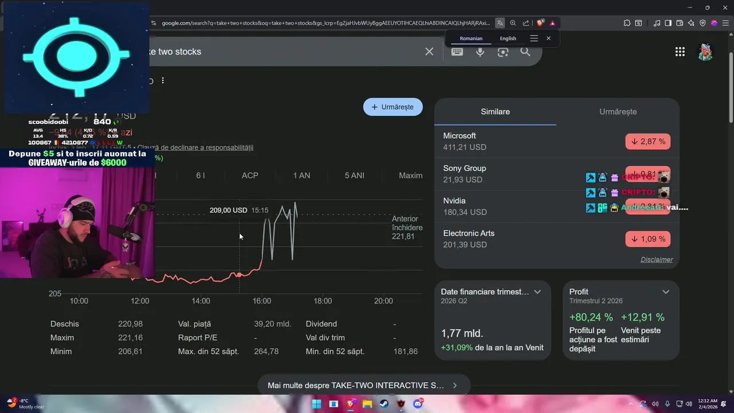Open Brave Shields lion icon
This screenshot has width=734, height=413.
[540, 23]
